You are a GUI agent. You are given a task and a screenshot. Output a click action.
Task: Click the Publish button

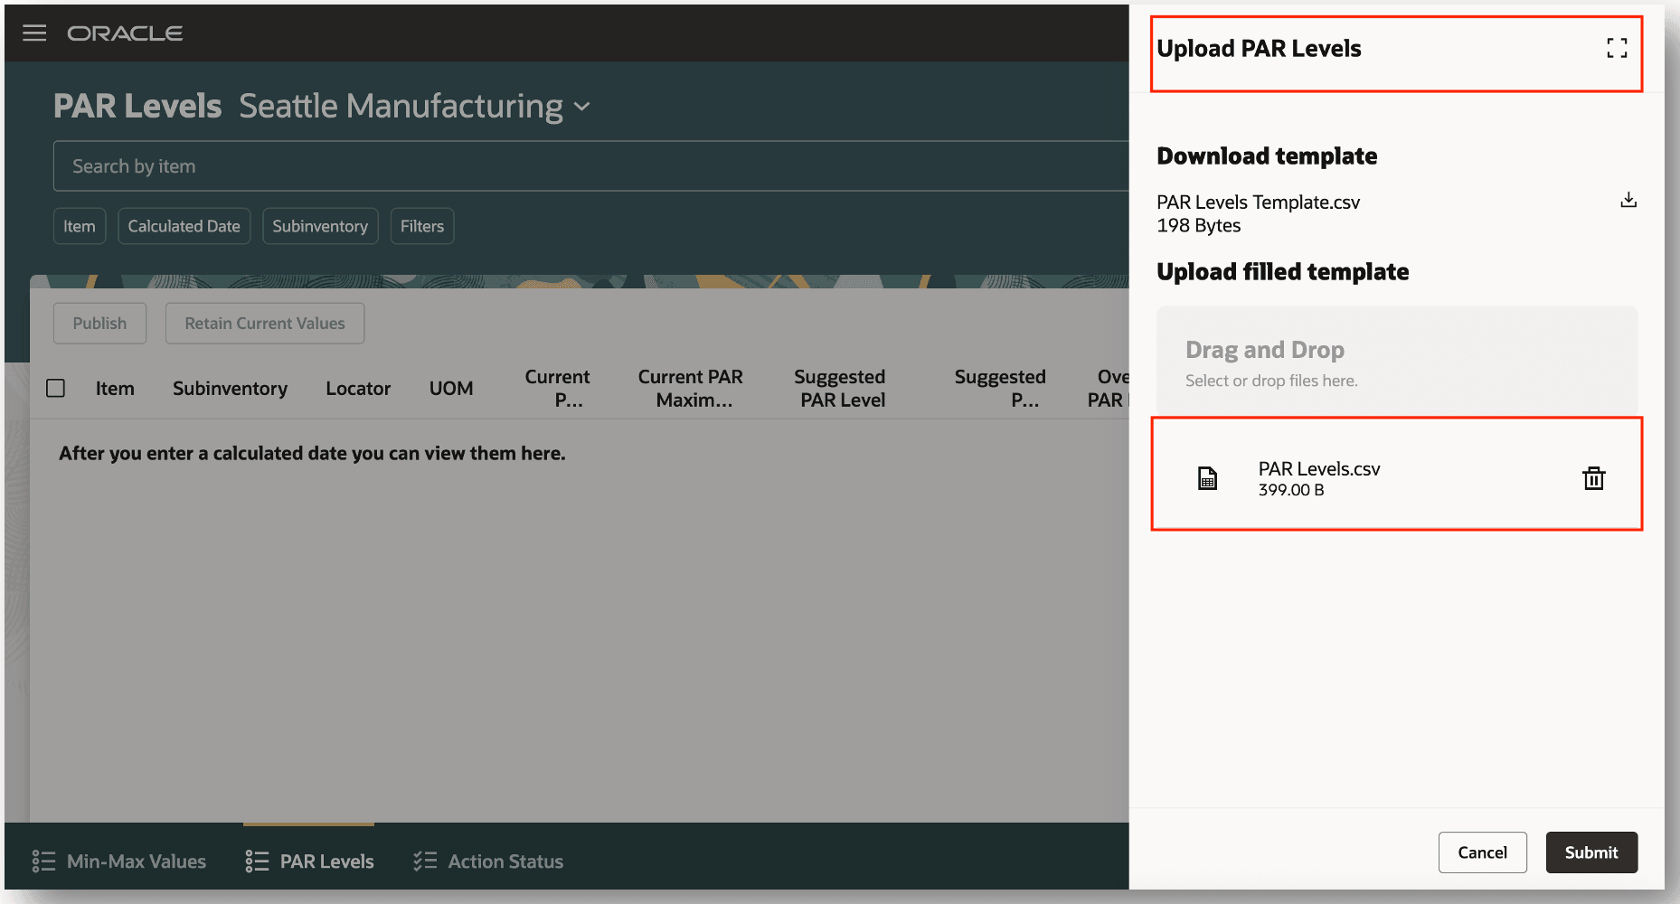click(x=99, y=324)
